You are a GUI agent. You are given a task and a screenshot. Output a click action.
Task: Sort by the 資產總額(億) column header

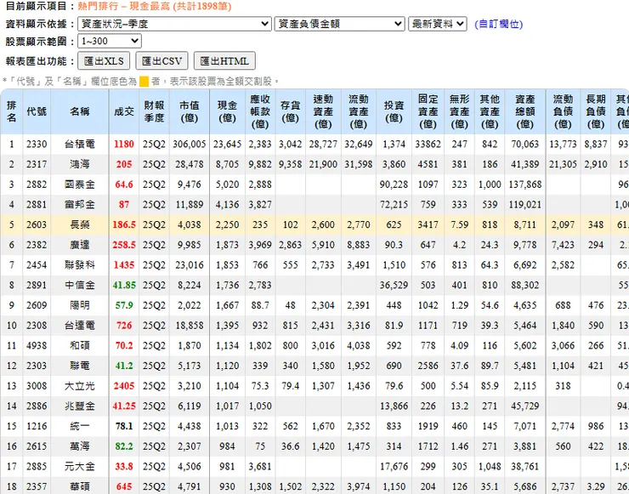(x=525, y=111)
